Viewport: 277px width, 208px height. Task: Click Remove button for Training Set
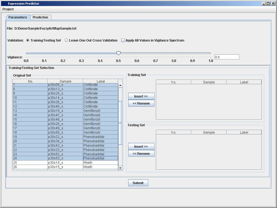[141, 103]
